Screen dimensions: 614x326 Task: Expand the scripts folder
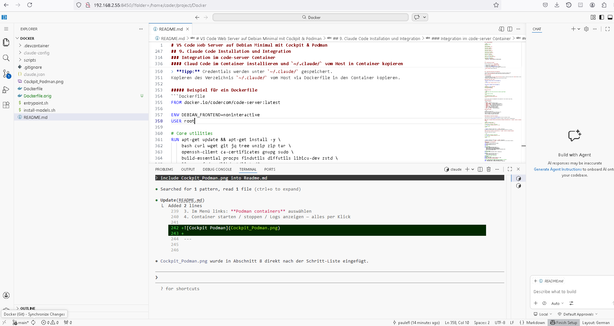pos(20,60)
